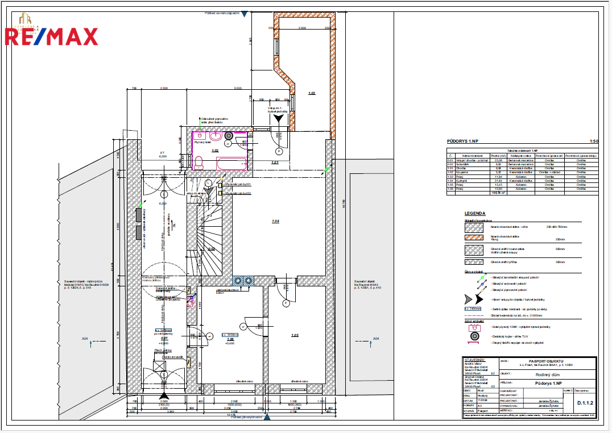
Task: Click table row 0.01 Vstupní chodba
Action: pos(523,160)
